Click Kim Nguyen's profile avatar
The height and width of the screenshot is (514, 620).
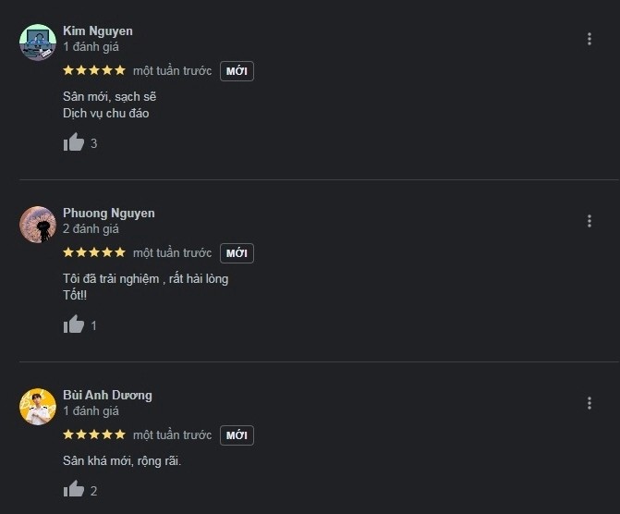tap(38, 43)
